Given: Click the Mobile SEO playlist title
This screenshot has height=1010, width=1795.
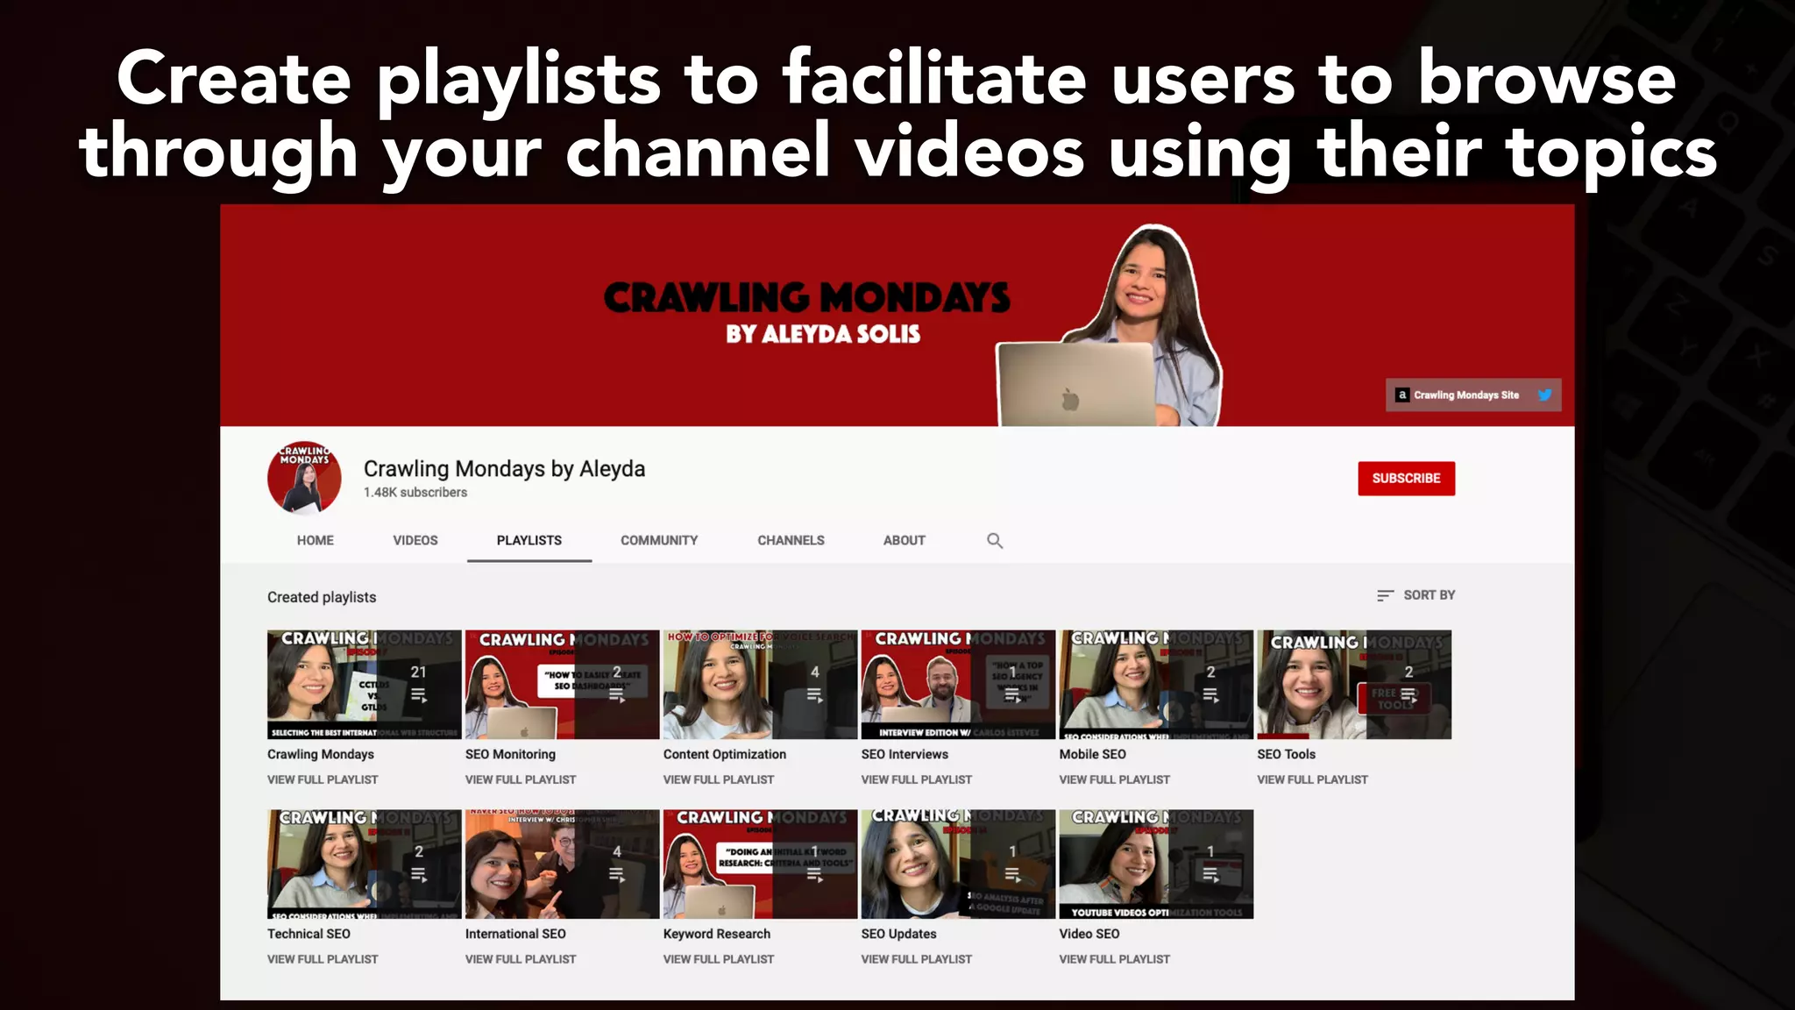Looking at the screenshot, I should pos(1093,754).
